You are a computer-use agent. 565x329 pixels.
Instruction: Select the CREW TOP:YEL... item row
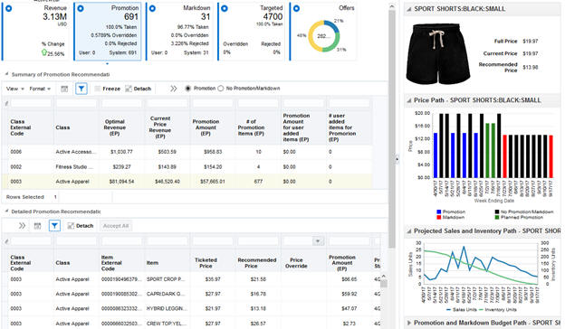[191, 324]
